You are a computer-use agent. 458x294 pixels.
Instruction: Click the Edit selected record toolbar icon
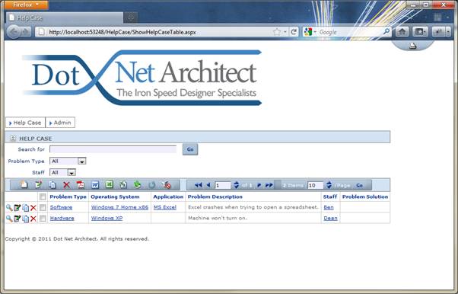(x=38, y=185)
